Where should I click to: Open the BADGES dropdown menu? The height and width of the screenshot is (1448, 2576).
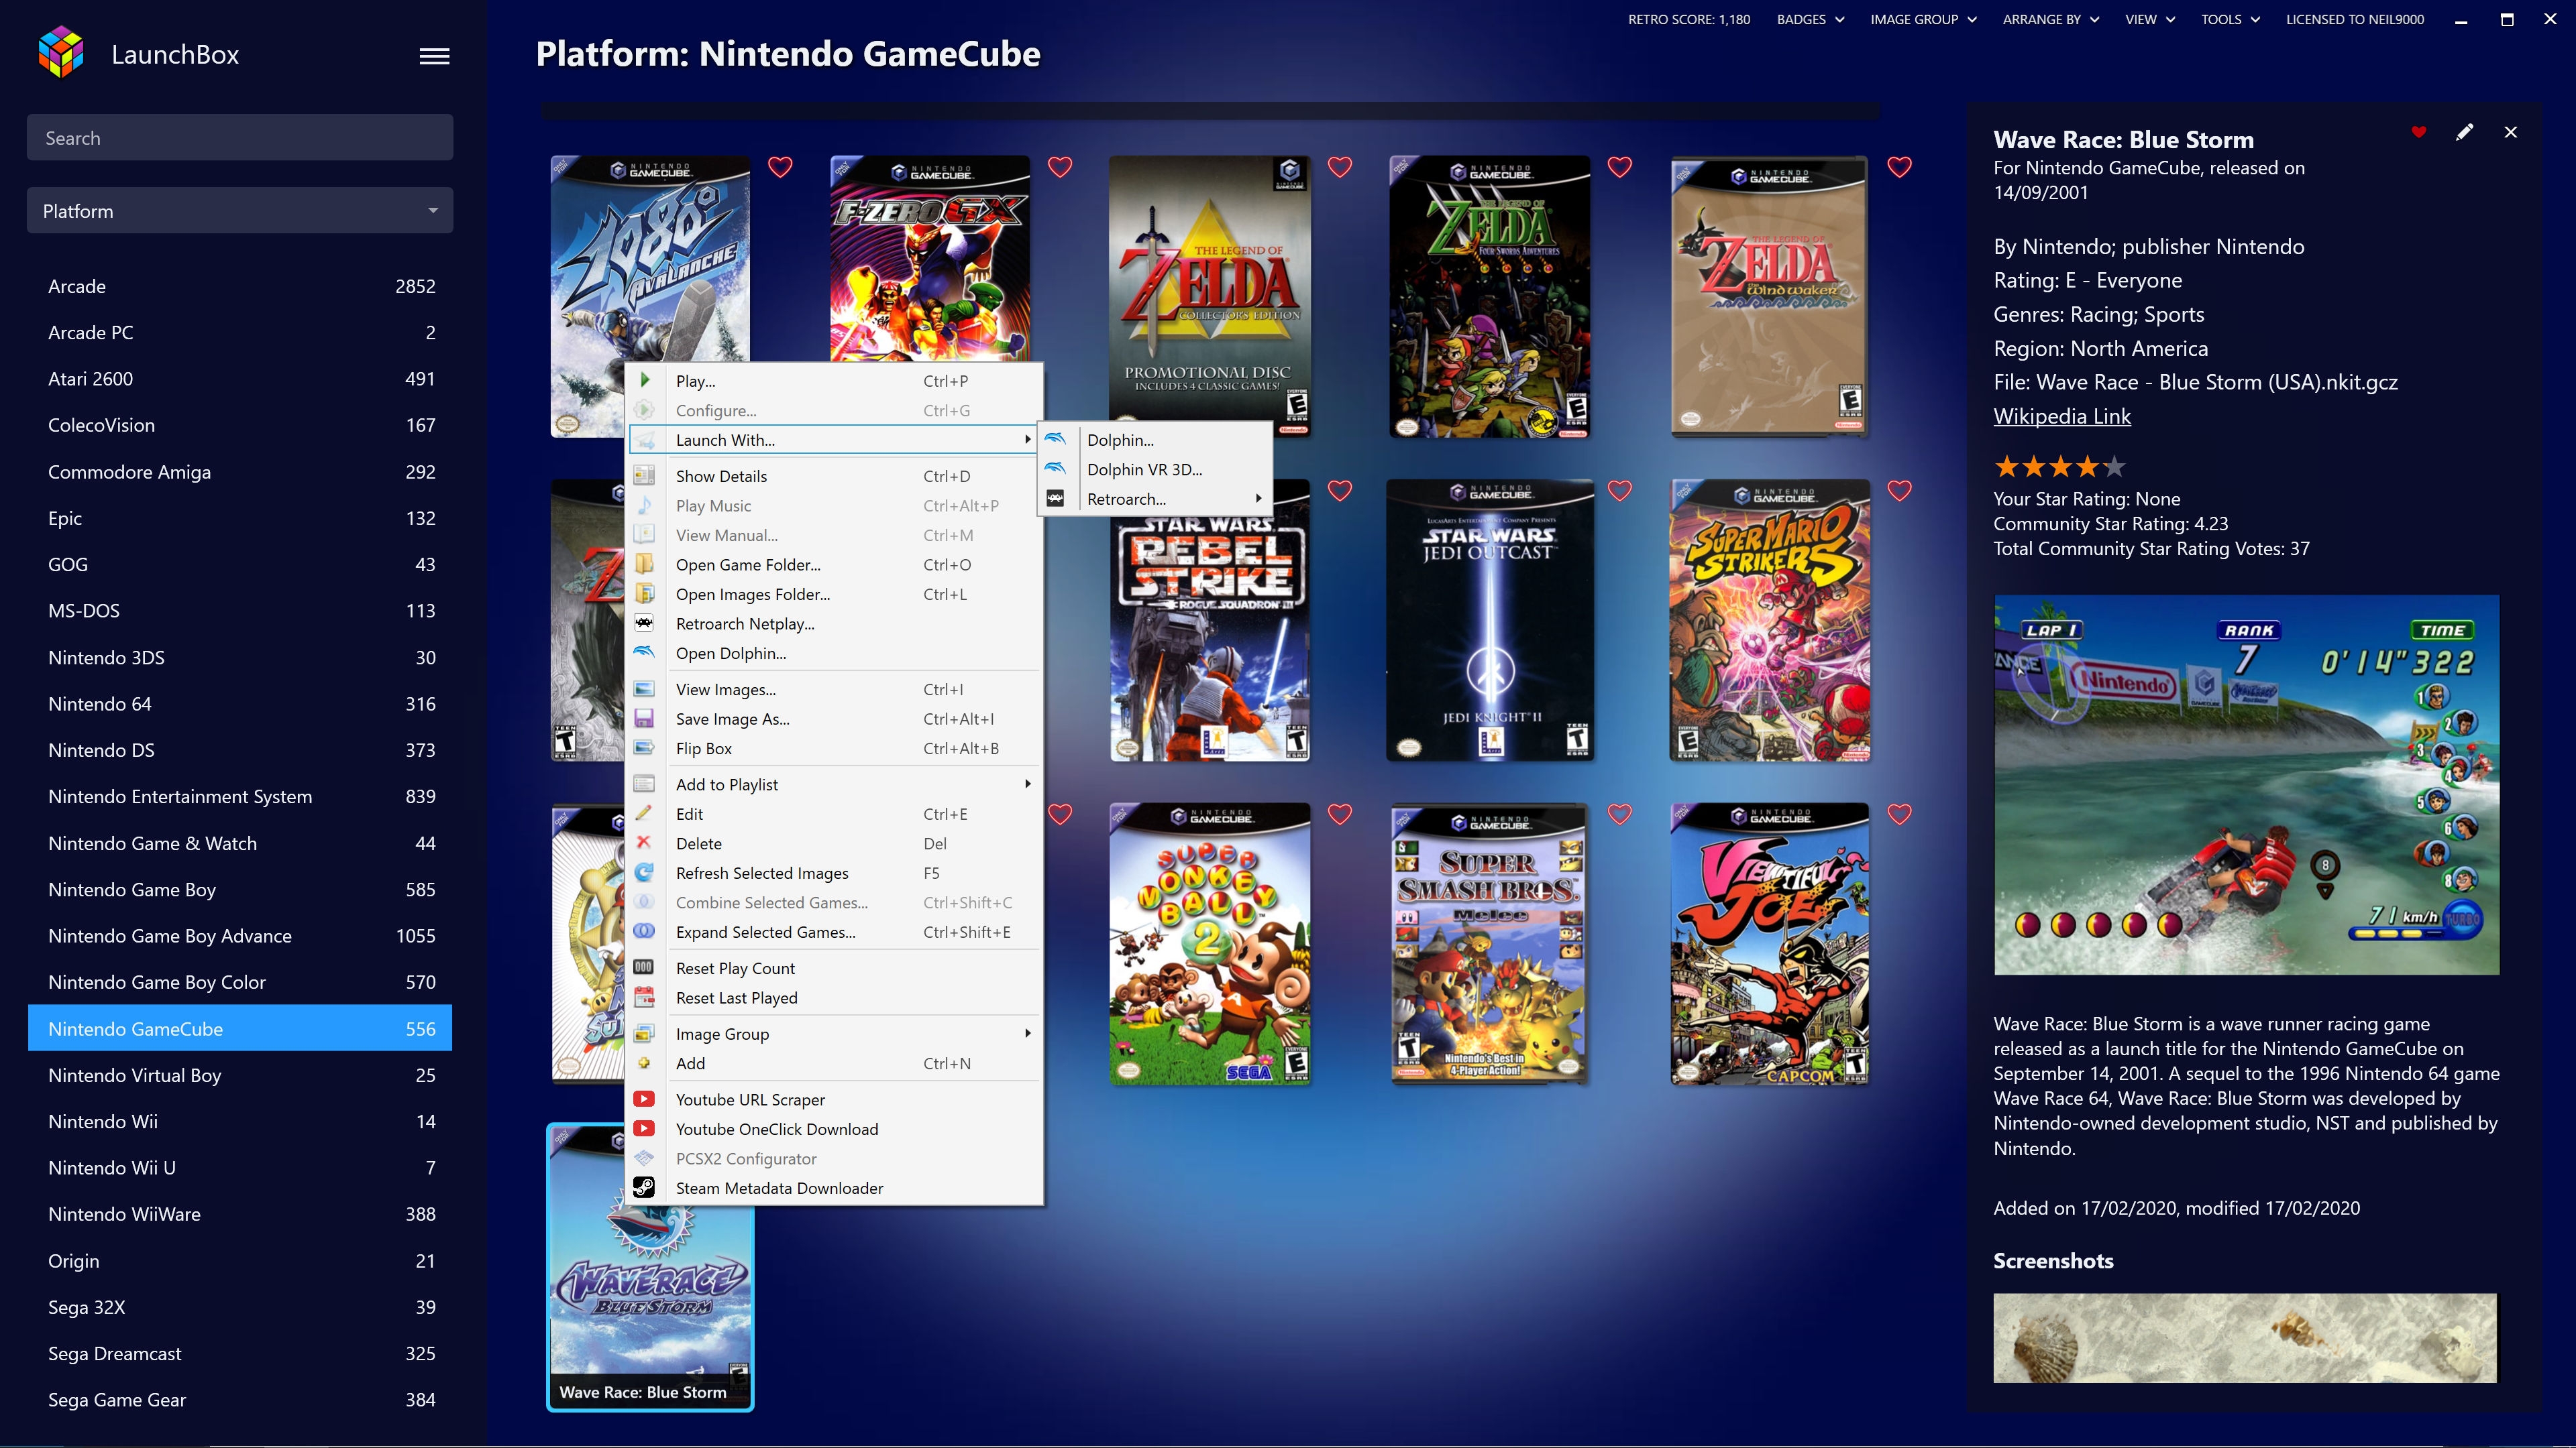click(x=1811, y=19)
